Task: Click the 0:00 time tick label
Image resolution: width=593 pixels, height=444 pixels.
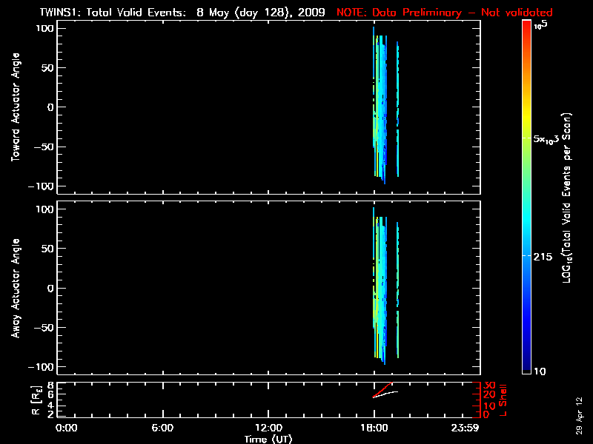Action: coord(67,428)
